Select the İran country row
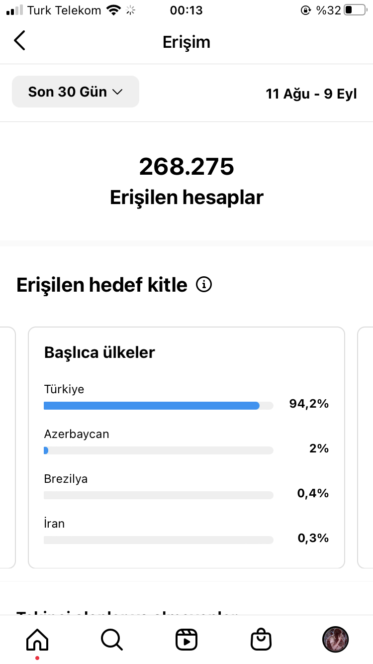Viewport: 373px width, 664px height. tap(186, 532)
